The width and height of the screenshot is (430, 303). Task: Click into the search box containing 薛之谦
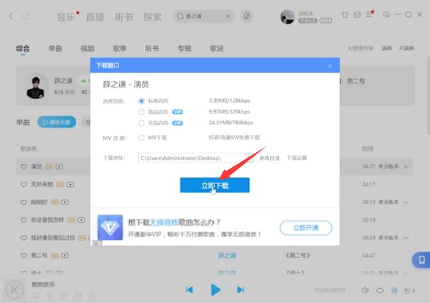(203, 16)
